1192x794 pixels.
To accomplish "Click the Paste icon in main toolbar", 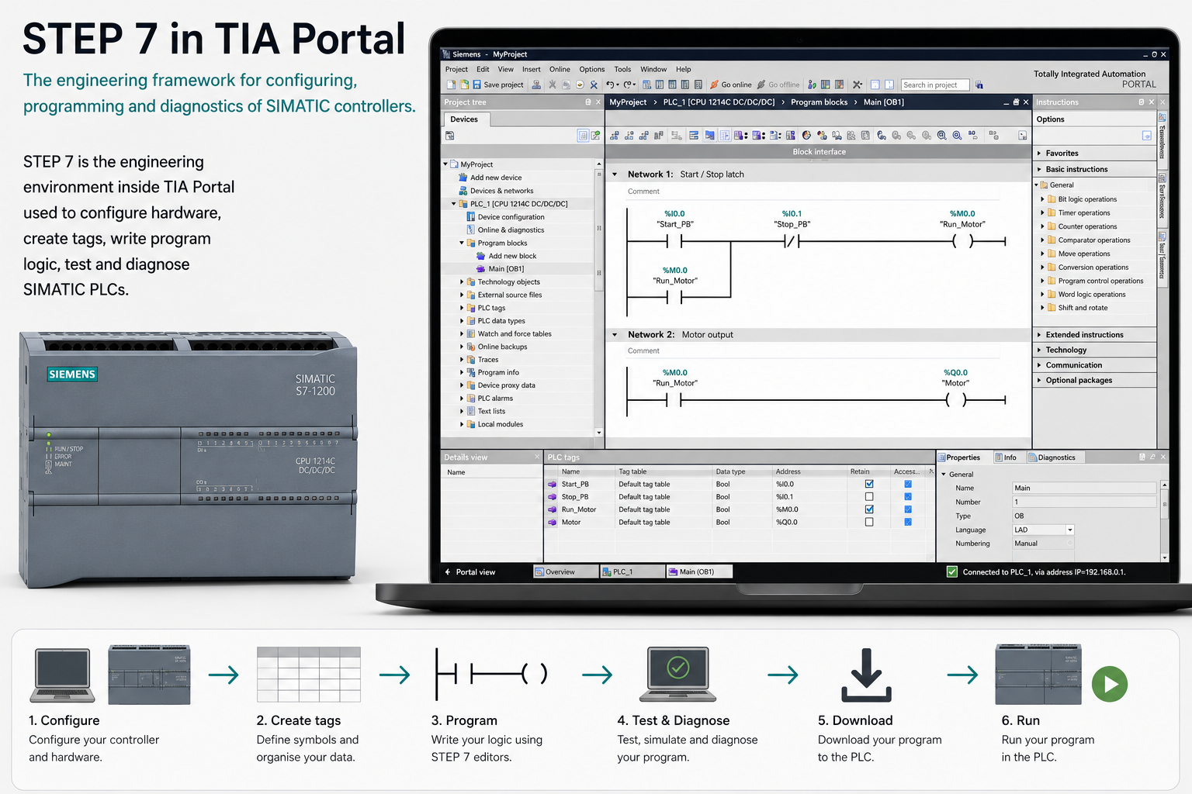I will [580, 85].
